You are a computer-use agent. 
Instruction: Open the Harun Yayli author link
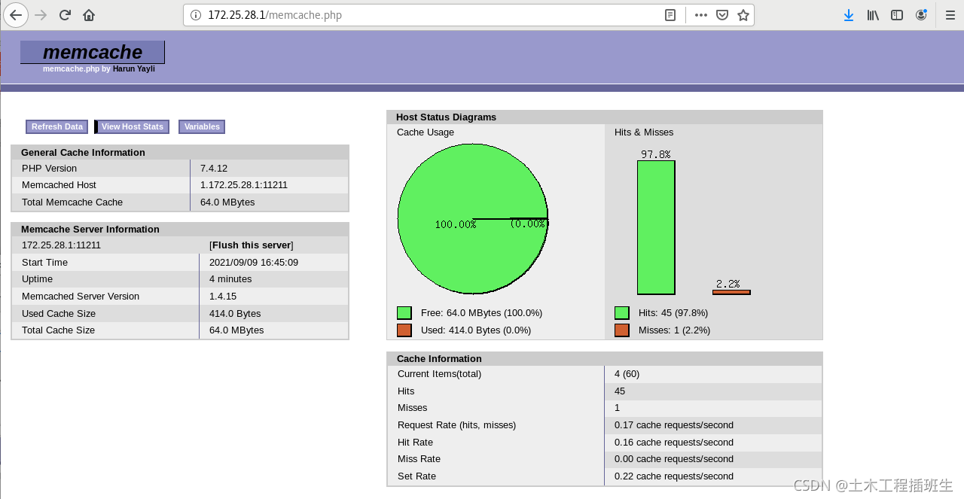134,68
